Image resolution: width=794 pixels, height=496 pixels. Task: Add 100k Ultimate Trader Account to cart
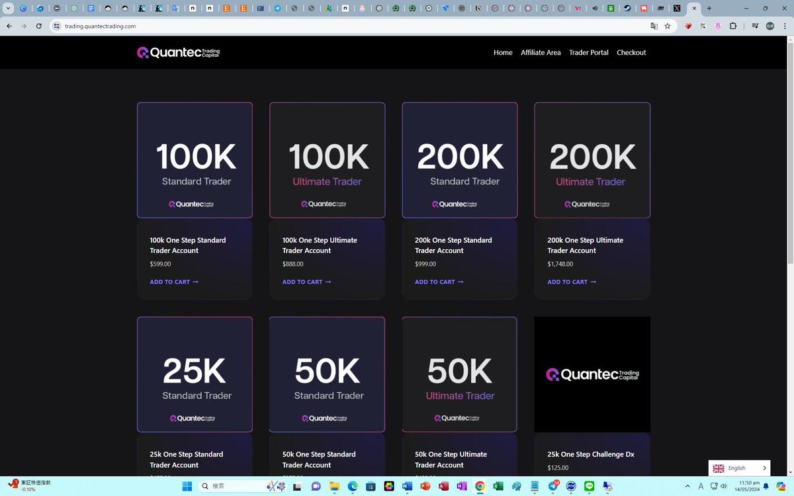point(306,282)
